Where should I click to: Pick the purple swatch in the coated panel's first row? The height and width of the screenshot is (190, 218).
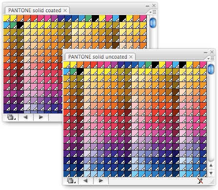[54, 19]
